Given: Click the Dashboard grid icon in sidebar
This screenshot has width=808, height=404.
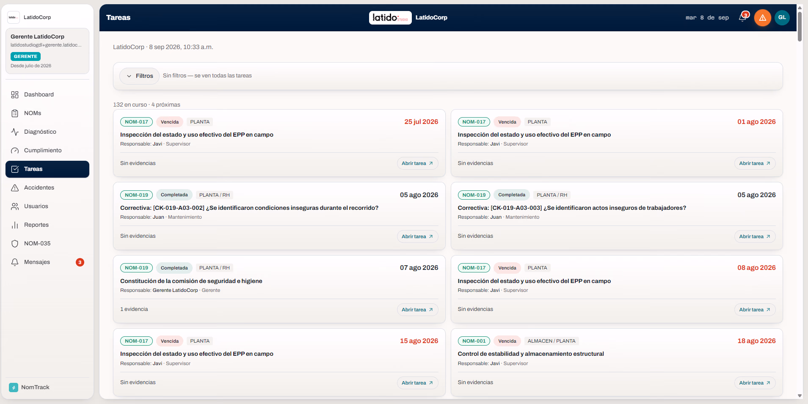Looking at the screenshot, I should (15, 95).
